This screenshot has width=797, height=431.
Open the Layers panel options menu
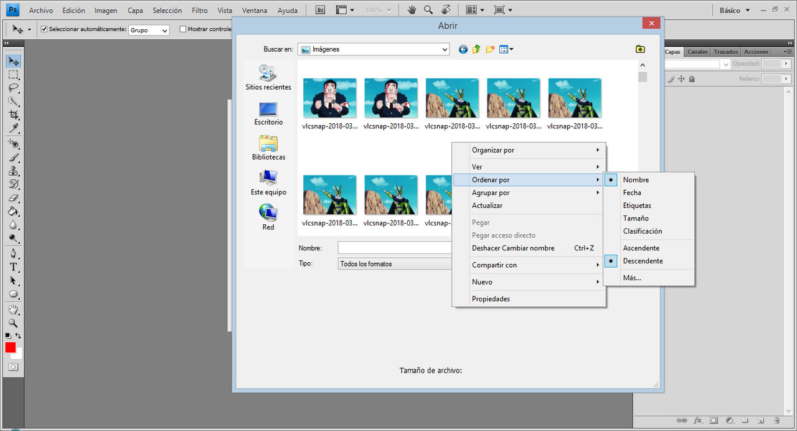click(x=788, y=52)
